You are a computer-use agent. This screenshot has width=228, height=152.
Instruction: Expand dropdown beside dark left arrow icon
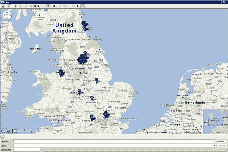pos(56,6)
